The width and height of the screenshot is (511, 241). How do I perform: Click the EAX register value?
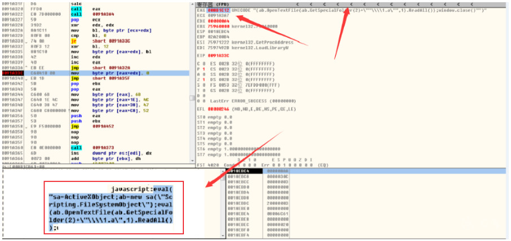pyautogui.click(x=218, y=10)
